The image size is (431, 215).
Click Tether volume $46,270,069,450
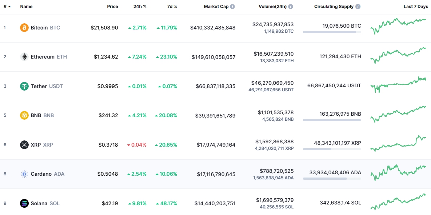tap(272, 83)
